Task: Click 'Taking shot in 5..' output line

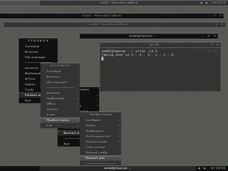Action: (138, 55)
